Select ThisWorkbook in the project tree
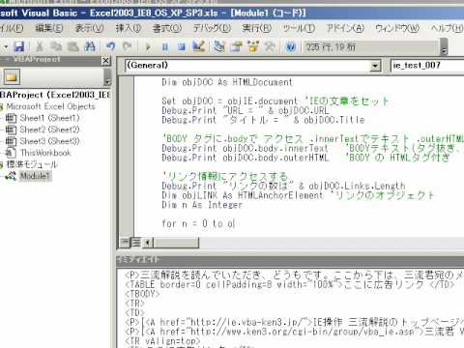Viewport: 464px width, 348px height. pyautogui.click(x=45, y=153)
